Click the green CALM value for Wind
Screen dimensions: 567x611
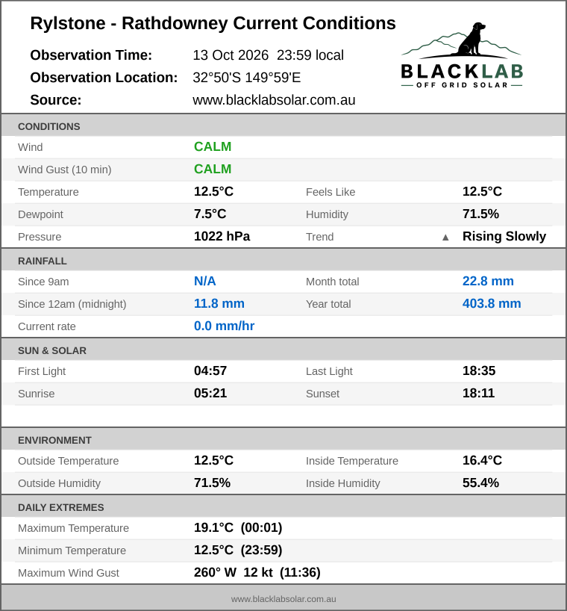(x=213, y=147)
